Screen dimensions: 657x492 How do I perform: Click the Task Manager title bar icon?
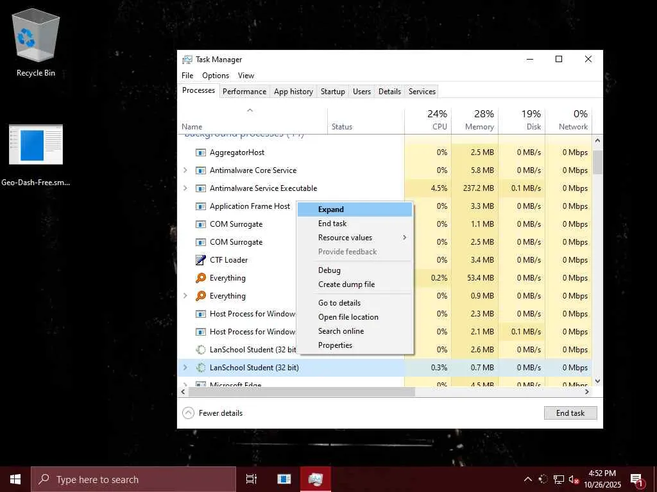(x=187, y=60)
